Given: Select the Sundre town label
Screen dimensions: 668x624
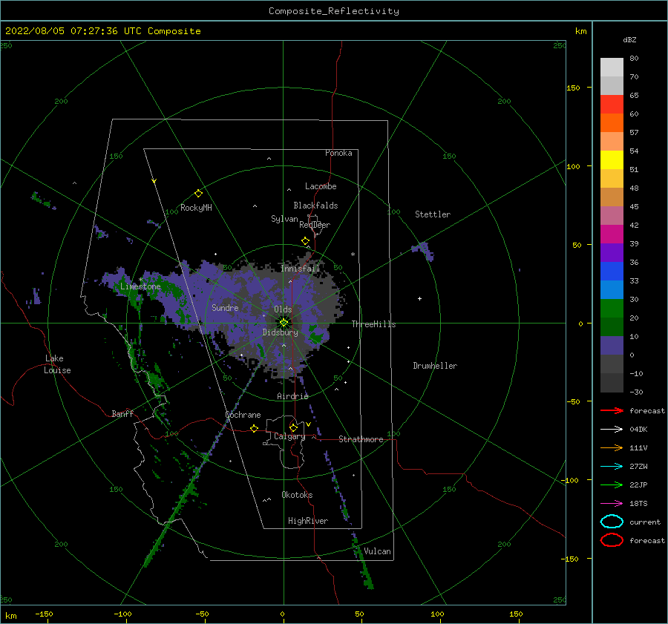Looking at the screenshot, I should pyautogui.click(x=226, y=307).
